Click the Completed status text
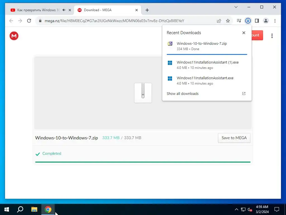Image resolution: width=286 pixels, height=215 pixels. click(x=52, y=154)
